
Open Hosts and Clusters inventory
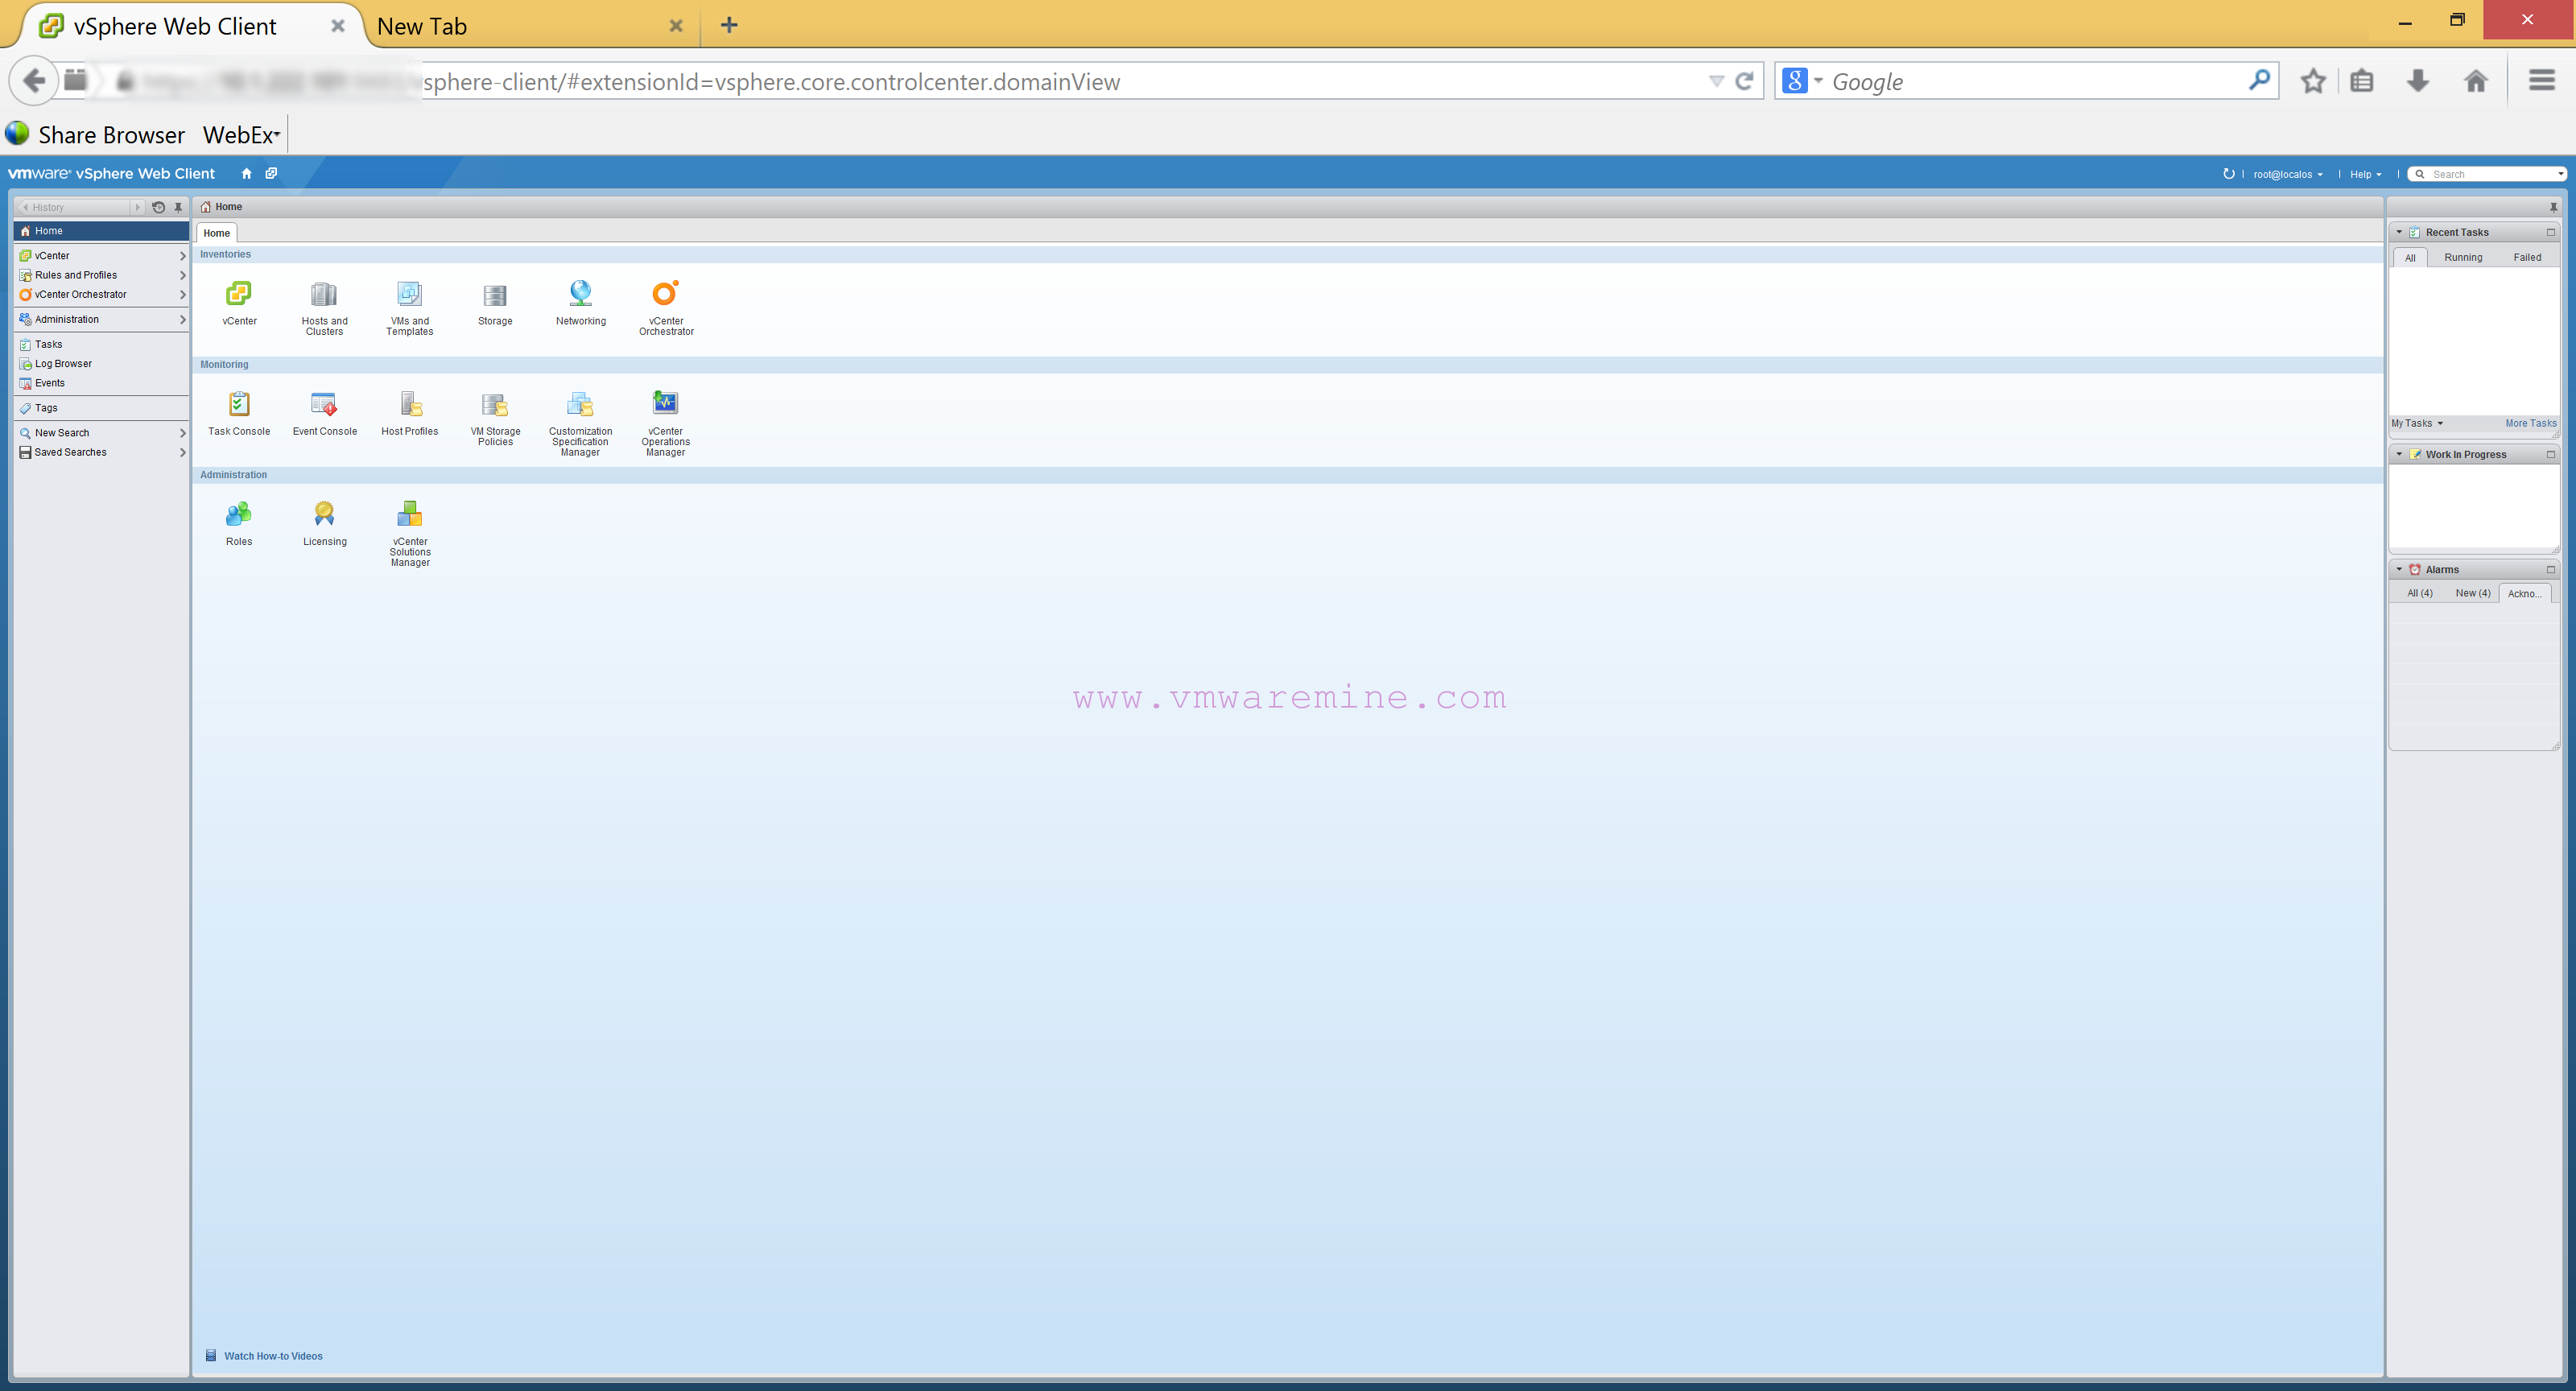click(x=324, y=293)
